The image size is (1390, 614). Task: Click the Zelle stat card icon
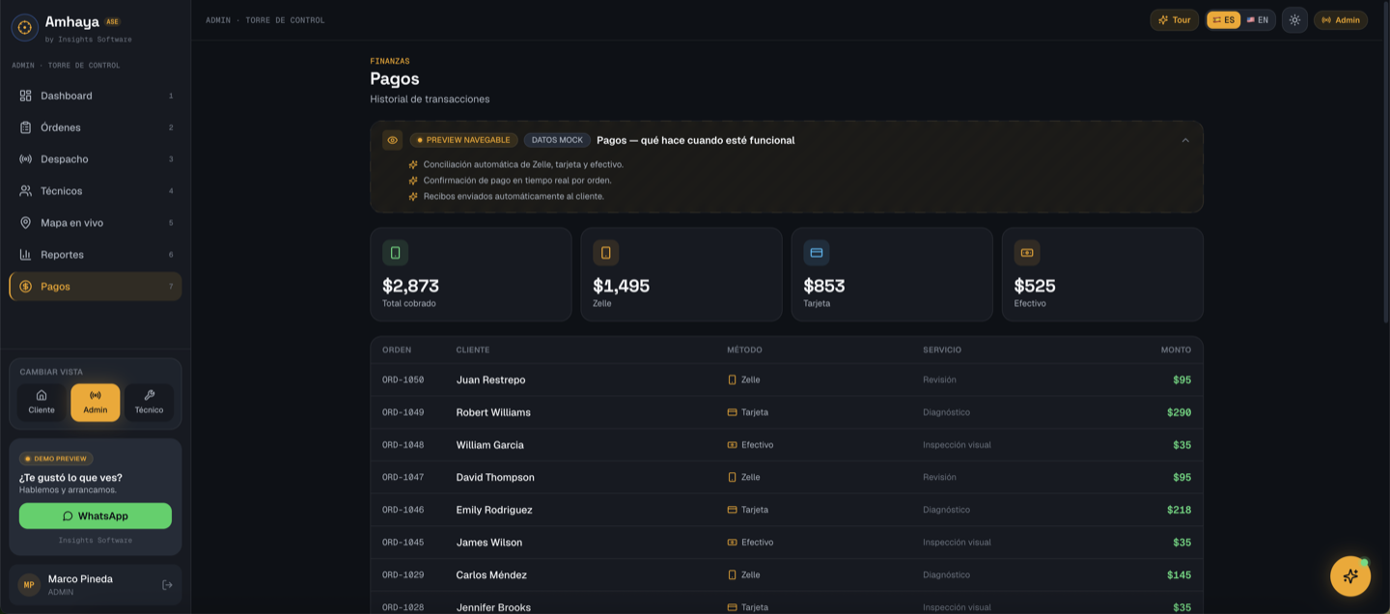tap(606, 253)
